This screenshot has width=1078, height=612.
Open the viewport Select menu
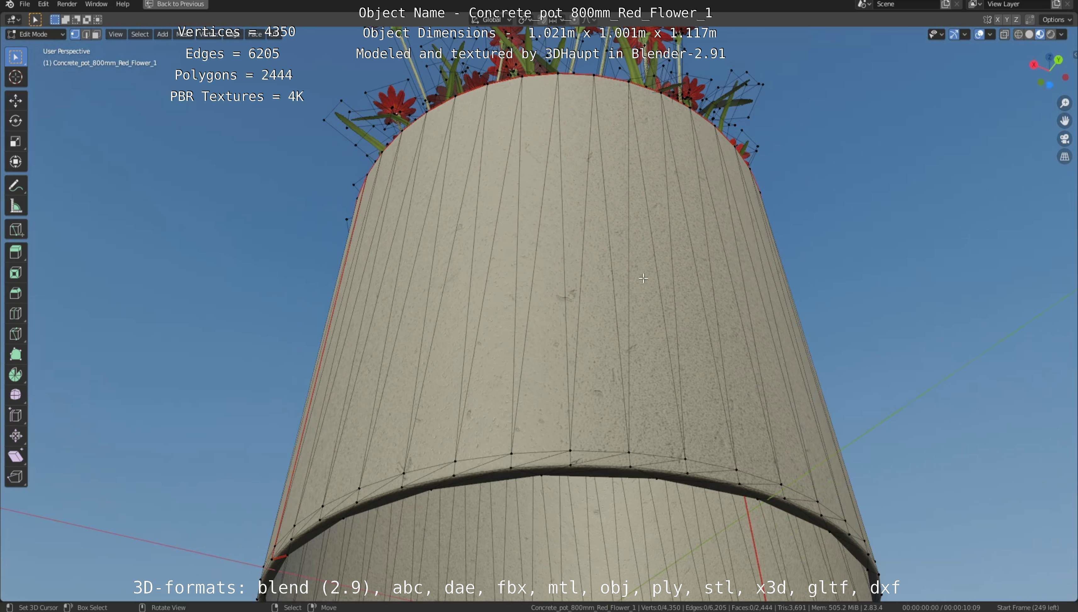(140, 35)
